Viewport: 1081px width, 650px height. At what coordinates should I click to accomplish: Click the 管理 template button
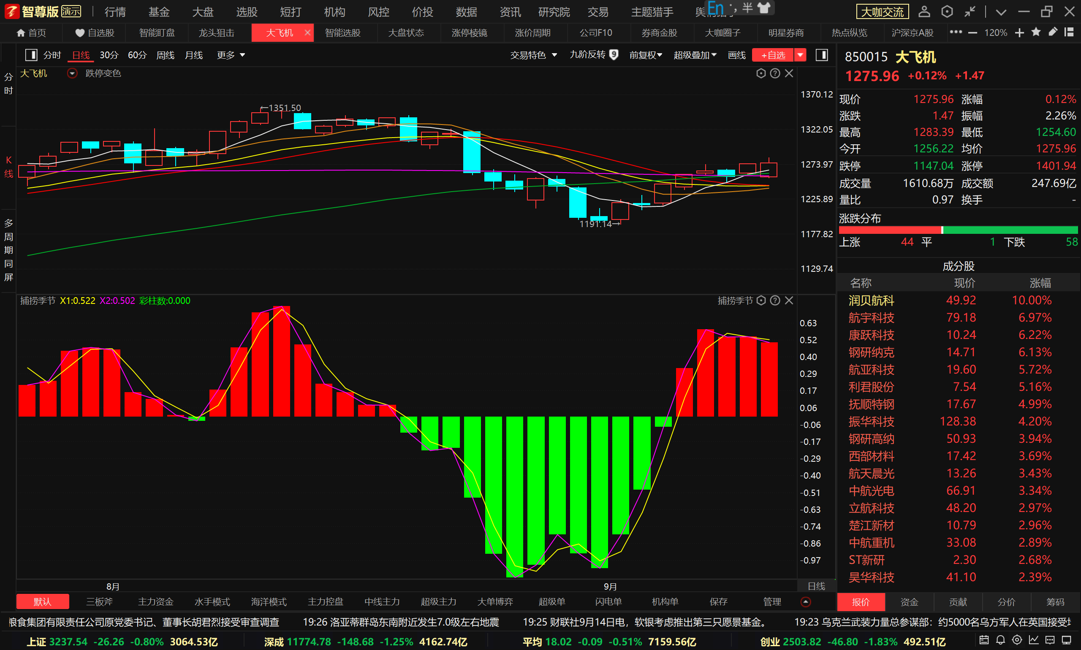(772, 602)
